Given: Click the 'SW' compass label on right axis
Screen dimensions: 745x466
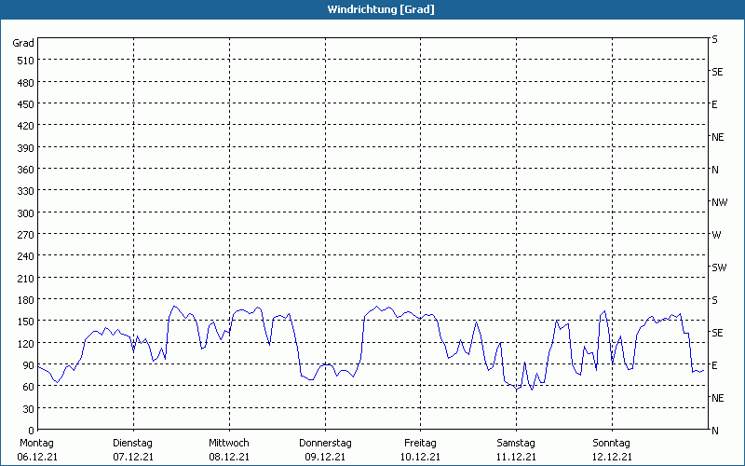Looking at the screenshot, I should click(719, 267).
